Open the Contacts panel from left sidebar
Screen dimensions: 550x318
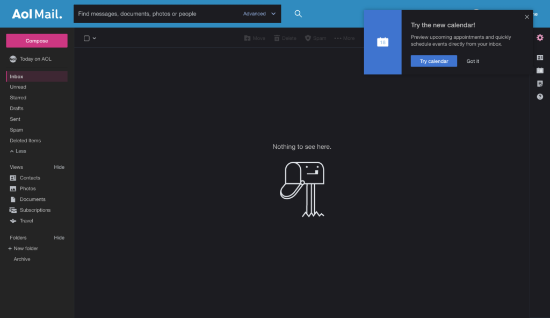pos(29,177)
